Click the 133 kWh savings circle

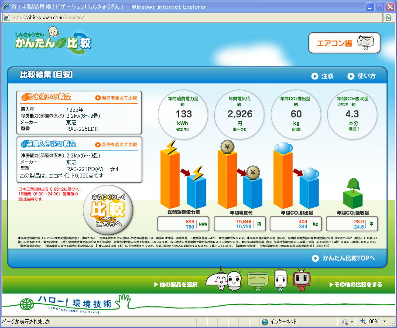point(183,114)
